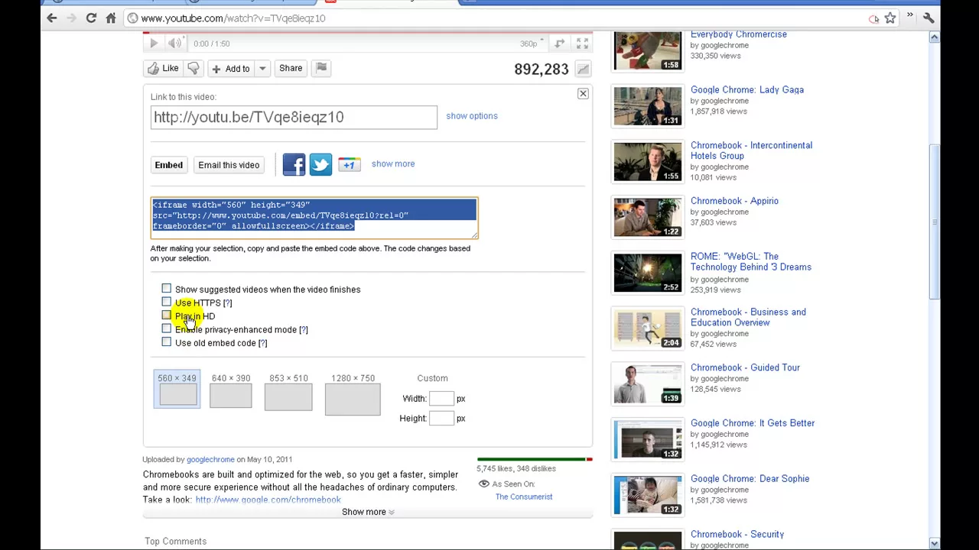
Task: Click the Like thumbs-up button
Action: (163, 68)
